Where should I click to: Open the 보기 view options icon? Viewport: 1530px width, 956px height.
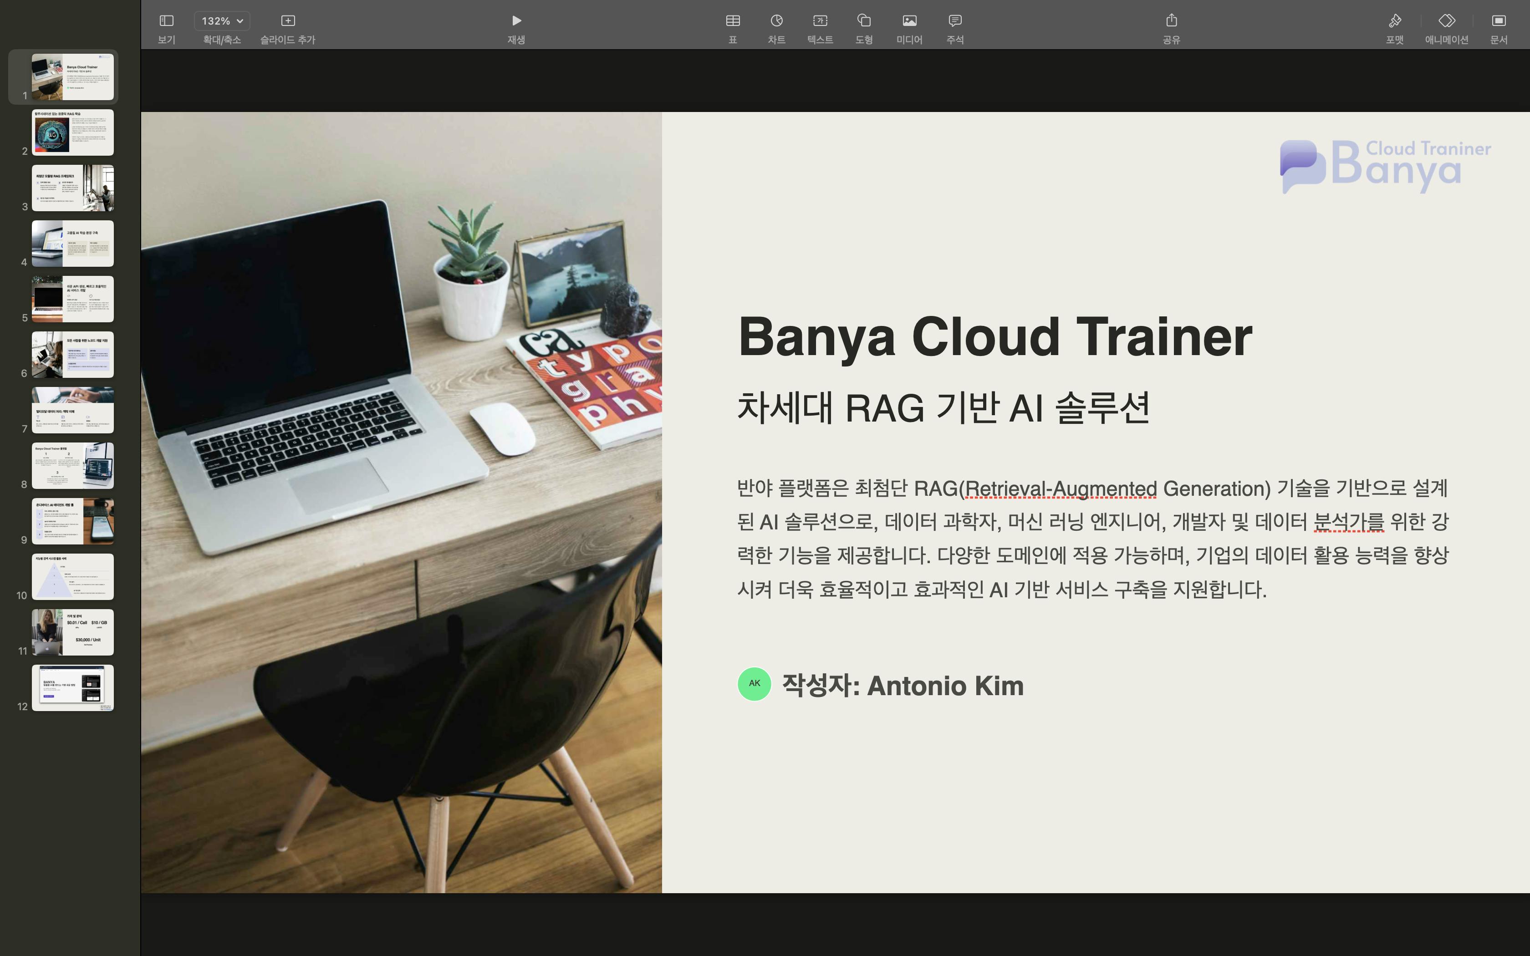point(166,21)
